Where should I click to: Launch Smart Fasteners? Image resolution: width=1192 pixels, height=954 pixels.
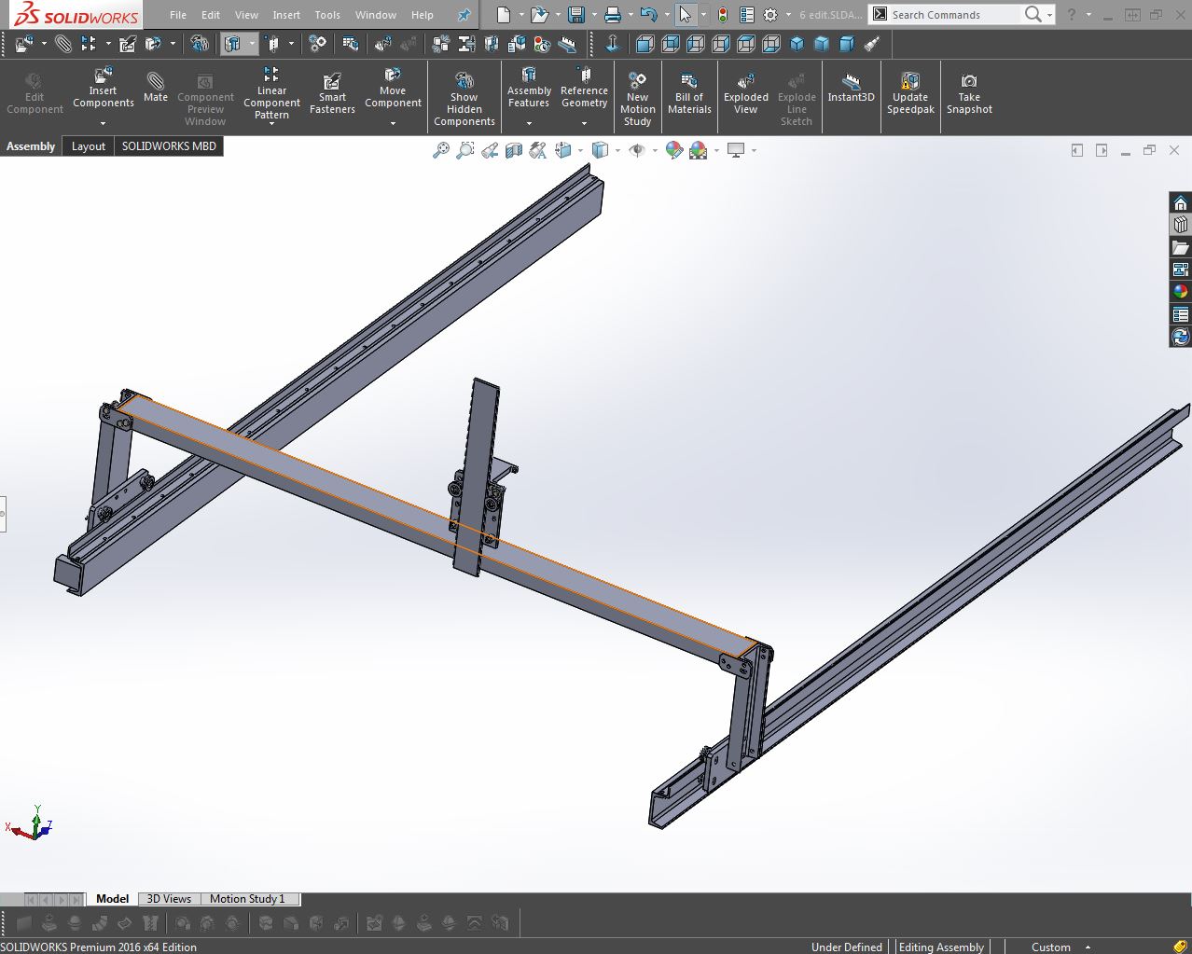pos(332,94)
